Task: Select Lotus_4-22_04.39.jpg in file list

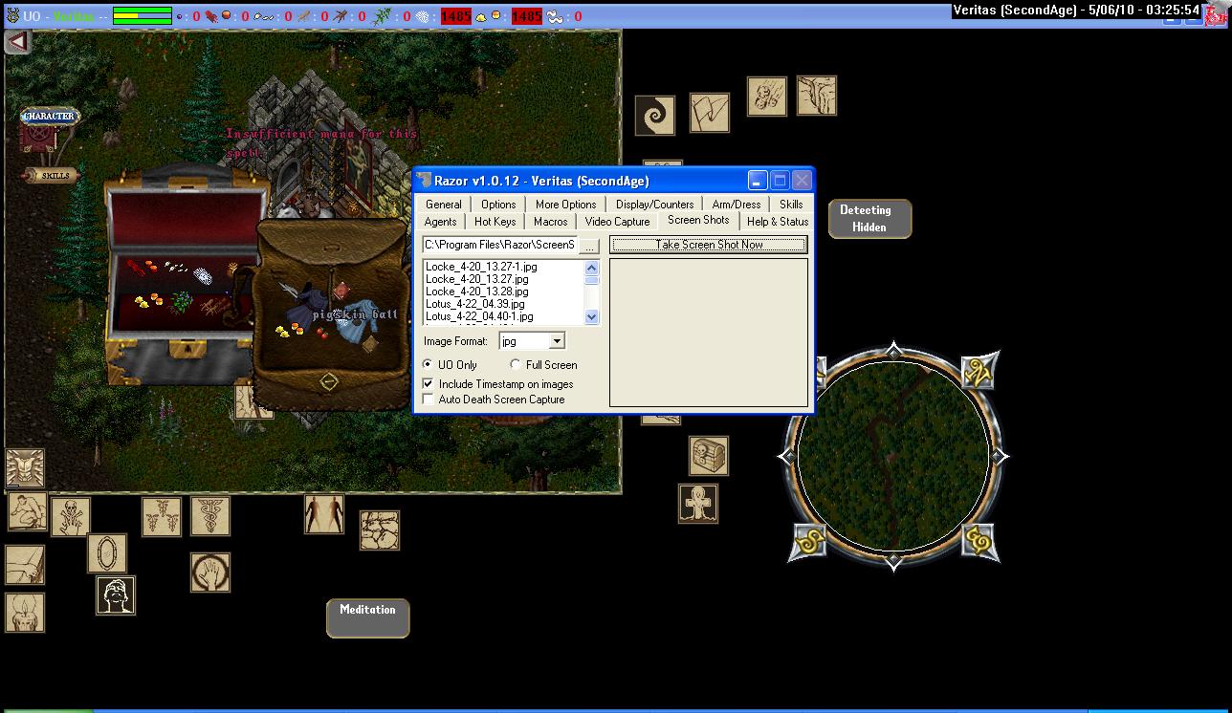Action: (475, 304)
